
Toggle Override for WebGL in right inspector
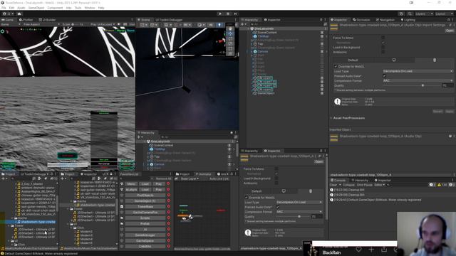coord(336,66)
